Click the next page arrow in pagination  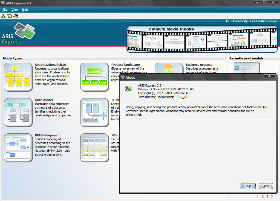276,196
